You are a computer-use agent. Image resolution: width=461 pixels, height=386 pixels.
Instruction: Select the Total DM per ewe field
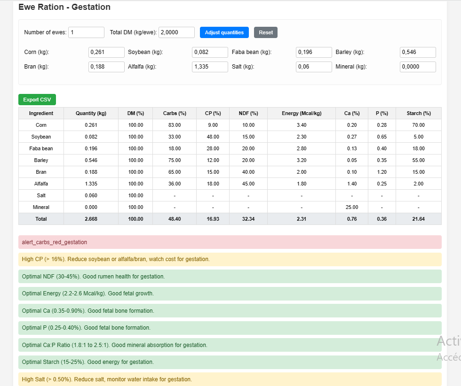(x=176, y=32)
